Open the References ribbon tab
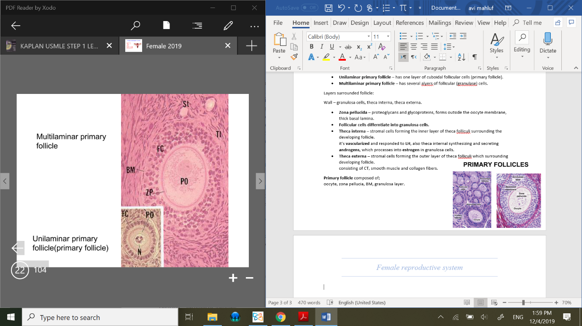Image resolution: width=582 pixels, height=326 pixels. [410, 23]
